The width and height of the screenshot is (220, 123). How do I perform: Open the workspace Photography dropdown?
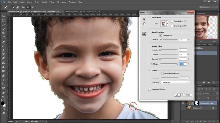208,7
